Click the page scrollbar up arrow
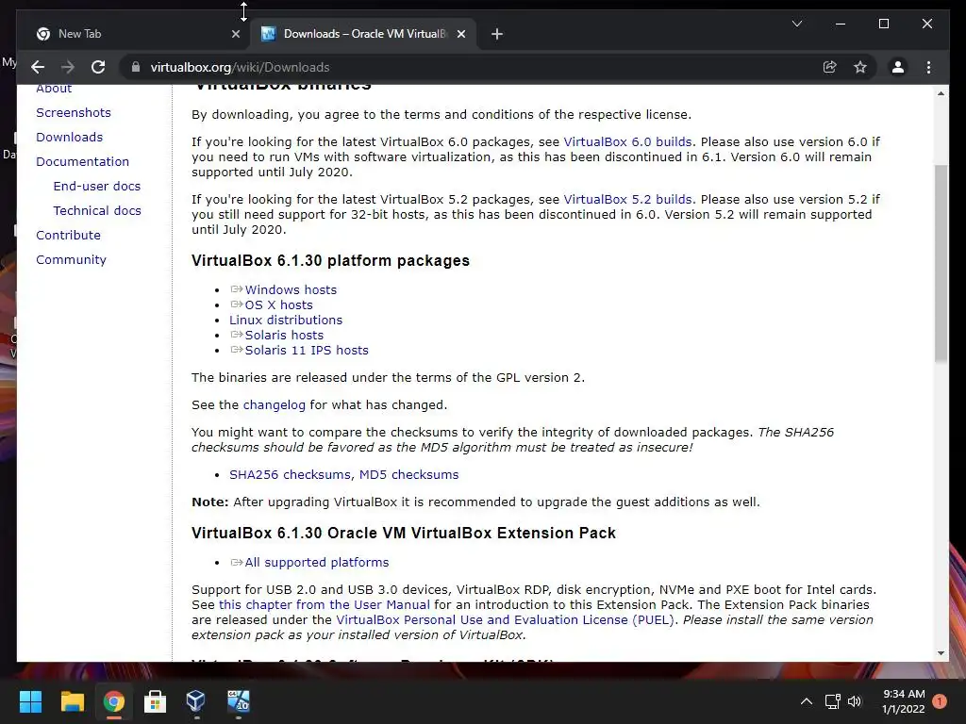This screenshot has width=966, height=724. 941,93
